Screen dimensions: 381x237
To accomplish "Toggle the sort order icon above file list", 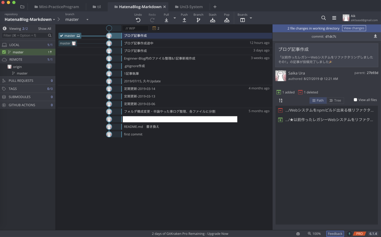I will [281, 100].
